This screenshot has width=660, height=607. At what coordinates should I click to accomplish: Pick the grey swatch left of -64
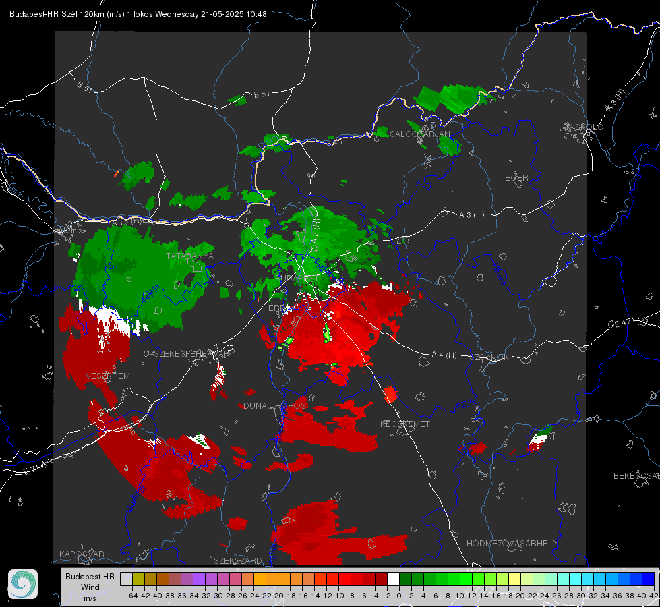(x=126, y=579)
